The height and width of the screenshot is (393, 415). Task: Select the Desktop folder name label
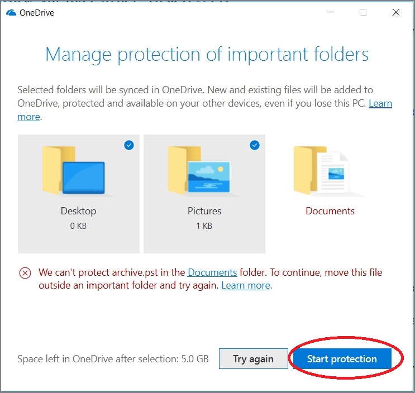[x=78, y=211]
